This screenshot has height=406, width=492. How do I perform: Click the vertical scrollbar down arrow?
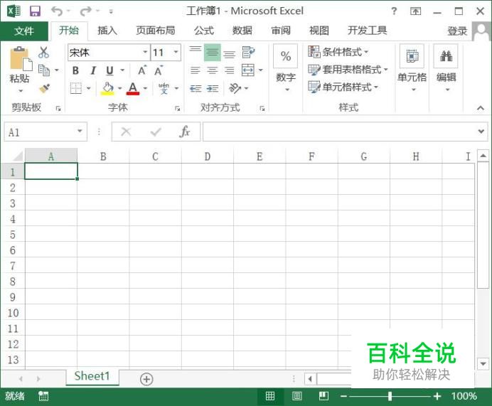click(x=483, y=363)
